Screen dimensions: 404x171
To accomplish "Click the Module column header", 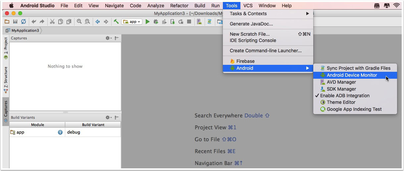I will pos(37,125).
